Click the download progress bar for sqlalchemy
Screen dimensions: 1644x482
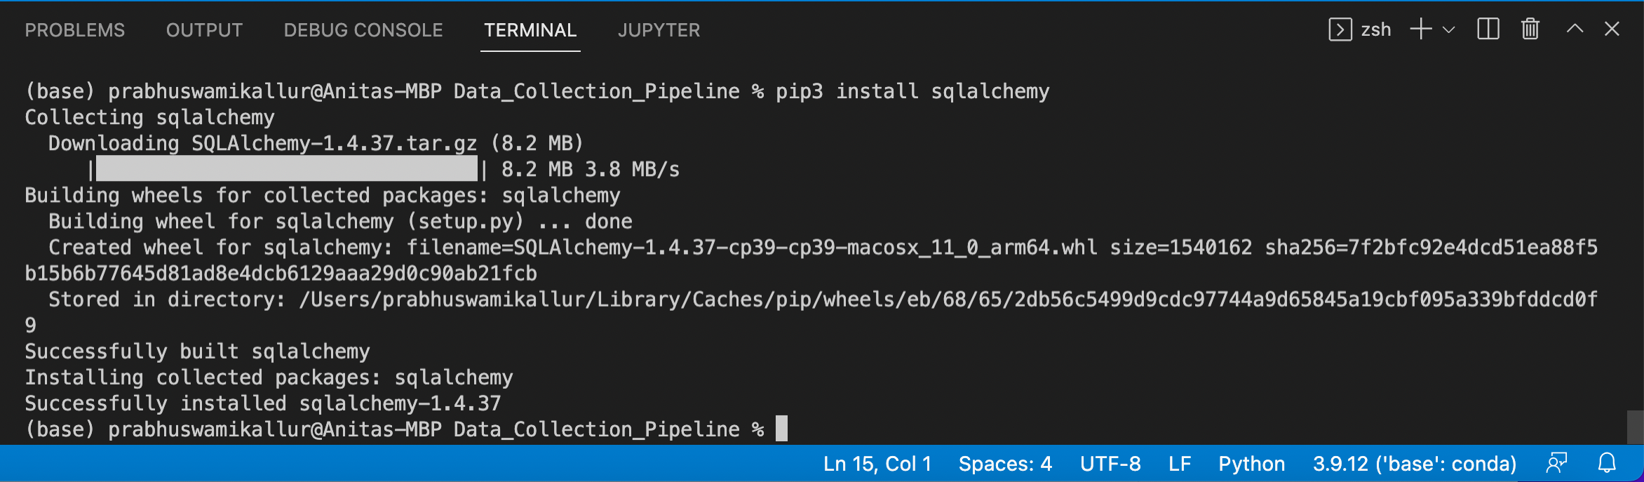[x=288, y=168]
